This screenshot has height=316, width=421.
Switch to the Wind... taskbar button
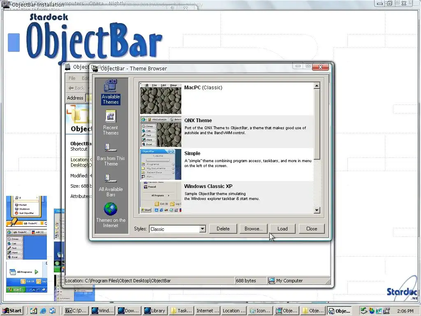102,311
